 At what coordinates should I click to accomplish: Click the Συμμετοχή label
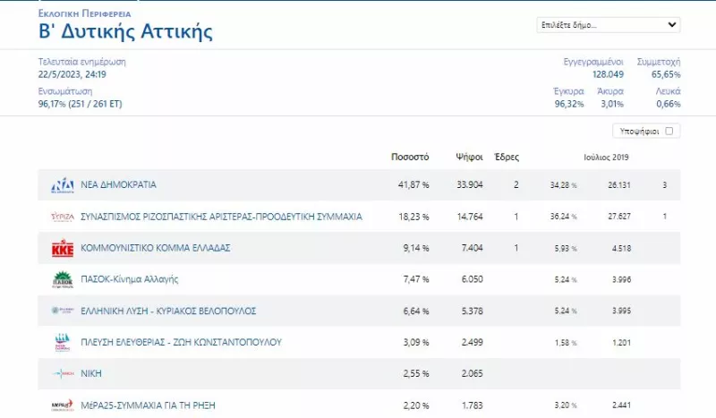[659, 62]
